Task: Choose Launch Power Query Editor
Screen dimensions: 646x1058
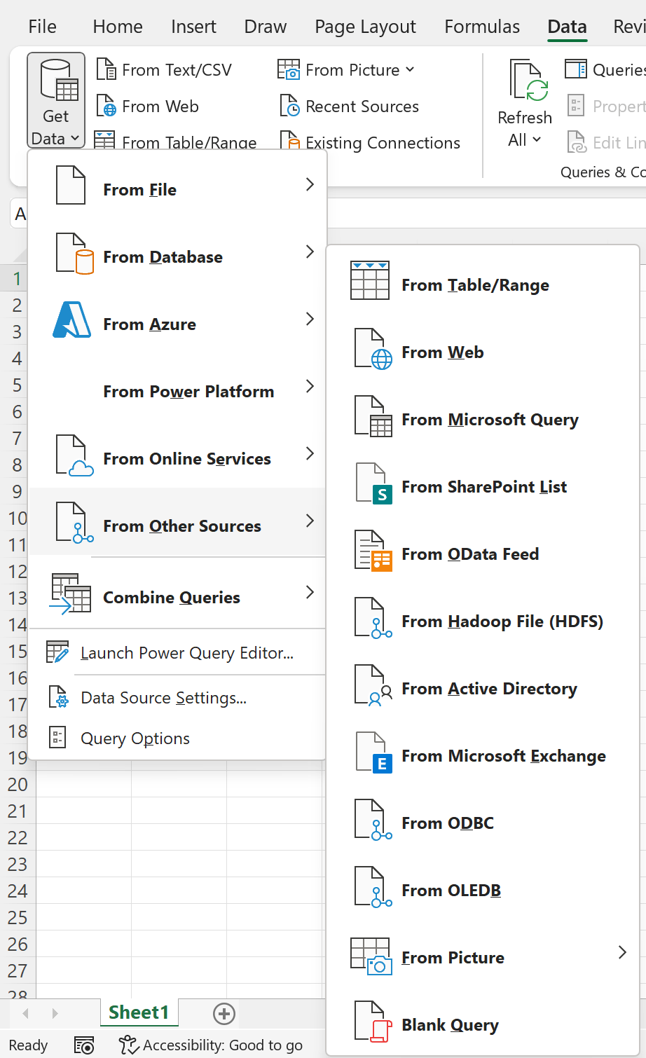Action: (x=186, y=653)
